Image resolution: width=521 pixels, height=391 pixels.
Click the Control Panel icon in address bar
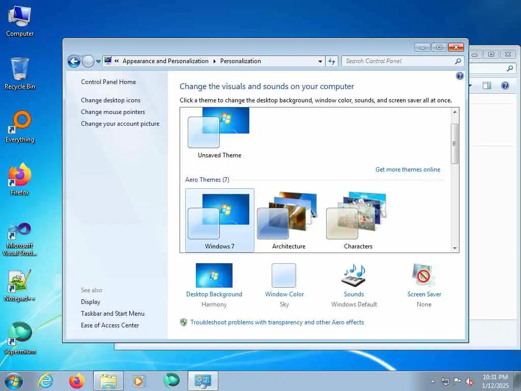(108, 61)
